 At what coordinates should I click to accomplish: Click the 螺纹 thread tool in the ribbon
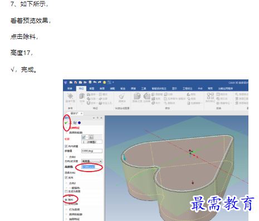click(x=103, y=94)
